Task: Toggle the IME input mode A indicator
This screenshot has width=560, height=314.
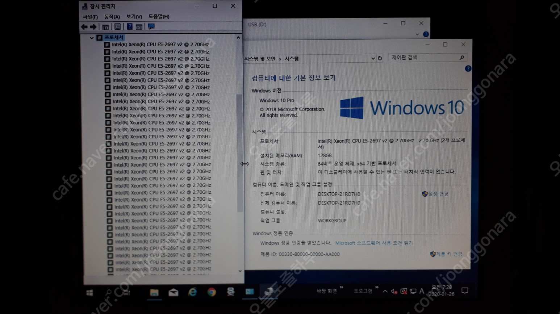Action: 422,291
